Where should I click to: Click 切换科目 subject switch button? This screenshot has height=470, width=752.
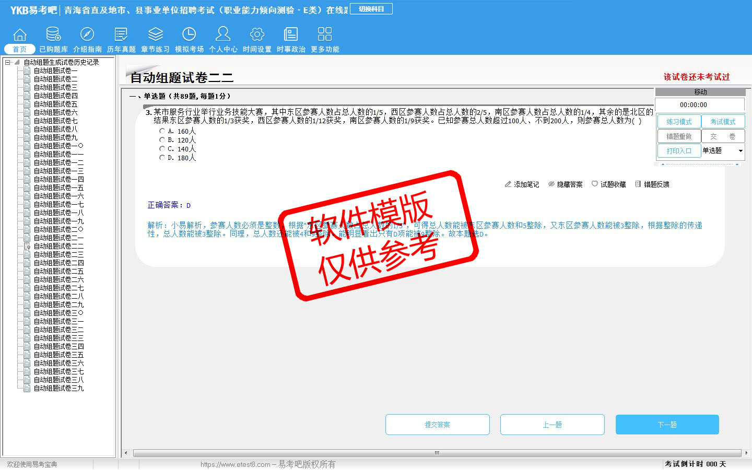371,9
